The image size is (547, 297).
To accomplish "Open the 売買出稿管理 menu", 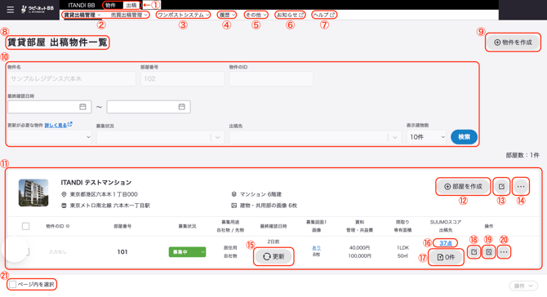I will click(129, 15).
